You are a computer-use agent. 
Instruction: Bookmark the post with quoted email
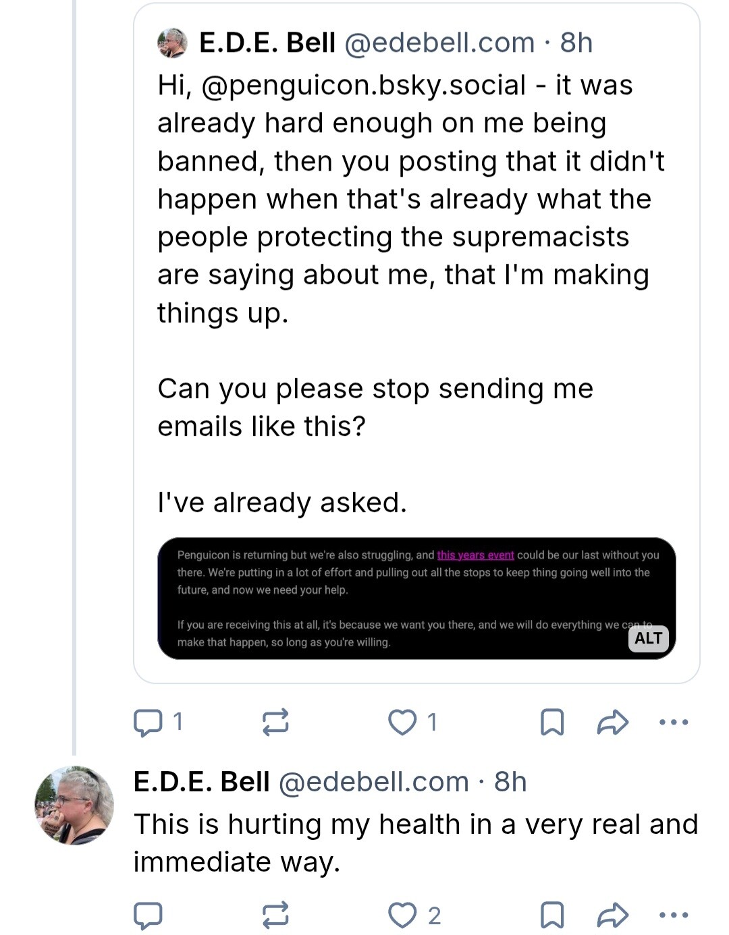click(552, 722)
